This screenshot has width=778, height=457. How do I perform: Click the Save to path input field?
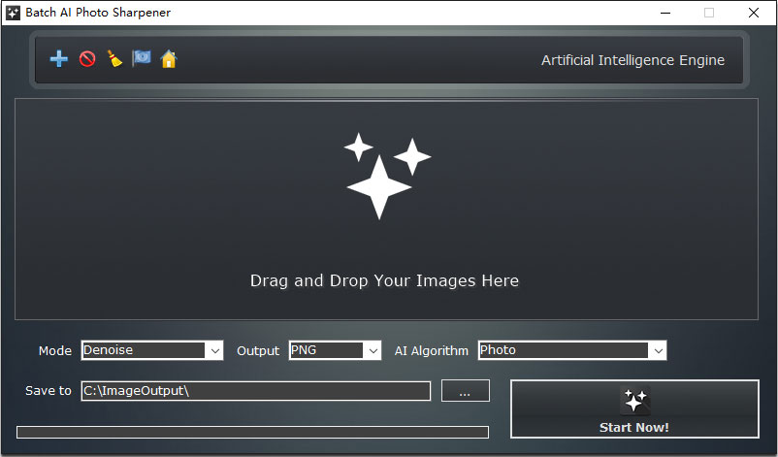255,391
